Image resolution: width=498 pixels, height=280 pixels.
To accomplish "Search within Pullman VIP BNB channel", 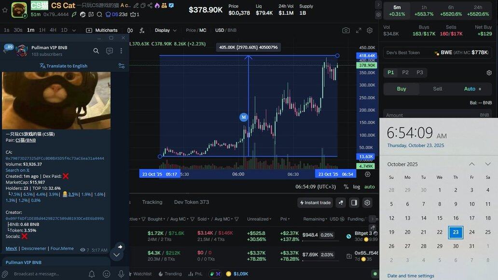I will click(x=96, y=51).
